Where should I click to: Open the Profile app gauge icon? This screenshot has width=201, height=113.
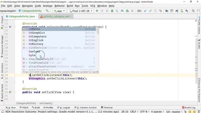tap(122, 11)
